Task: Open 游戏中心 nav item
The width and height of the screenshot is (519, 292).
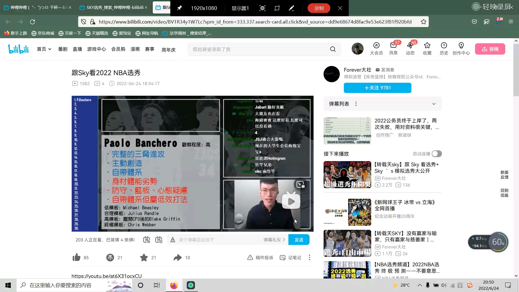Action: click(x=97, y=49)
